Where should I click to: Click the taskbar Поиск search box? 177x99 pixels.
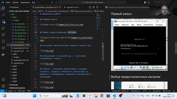pos(53,96)
